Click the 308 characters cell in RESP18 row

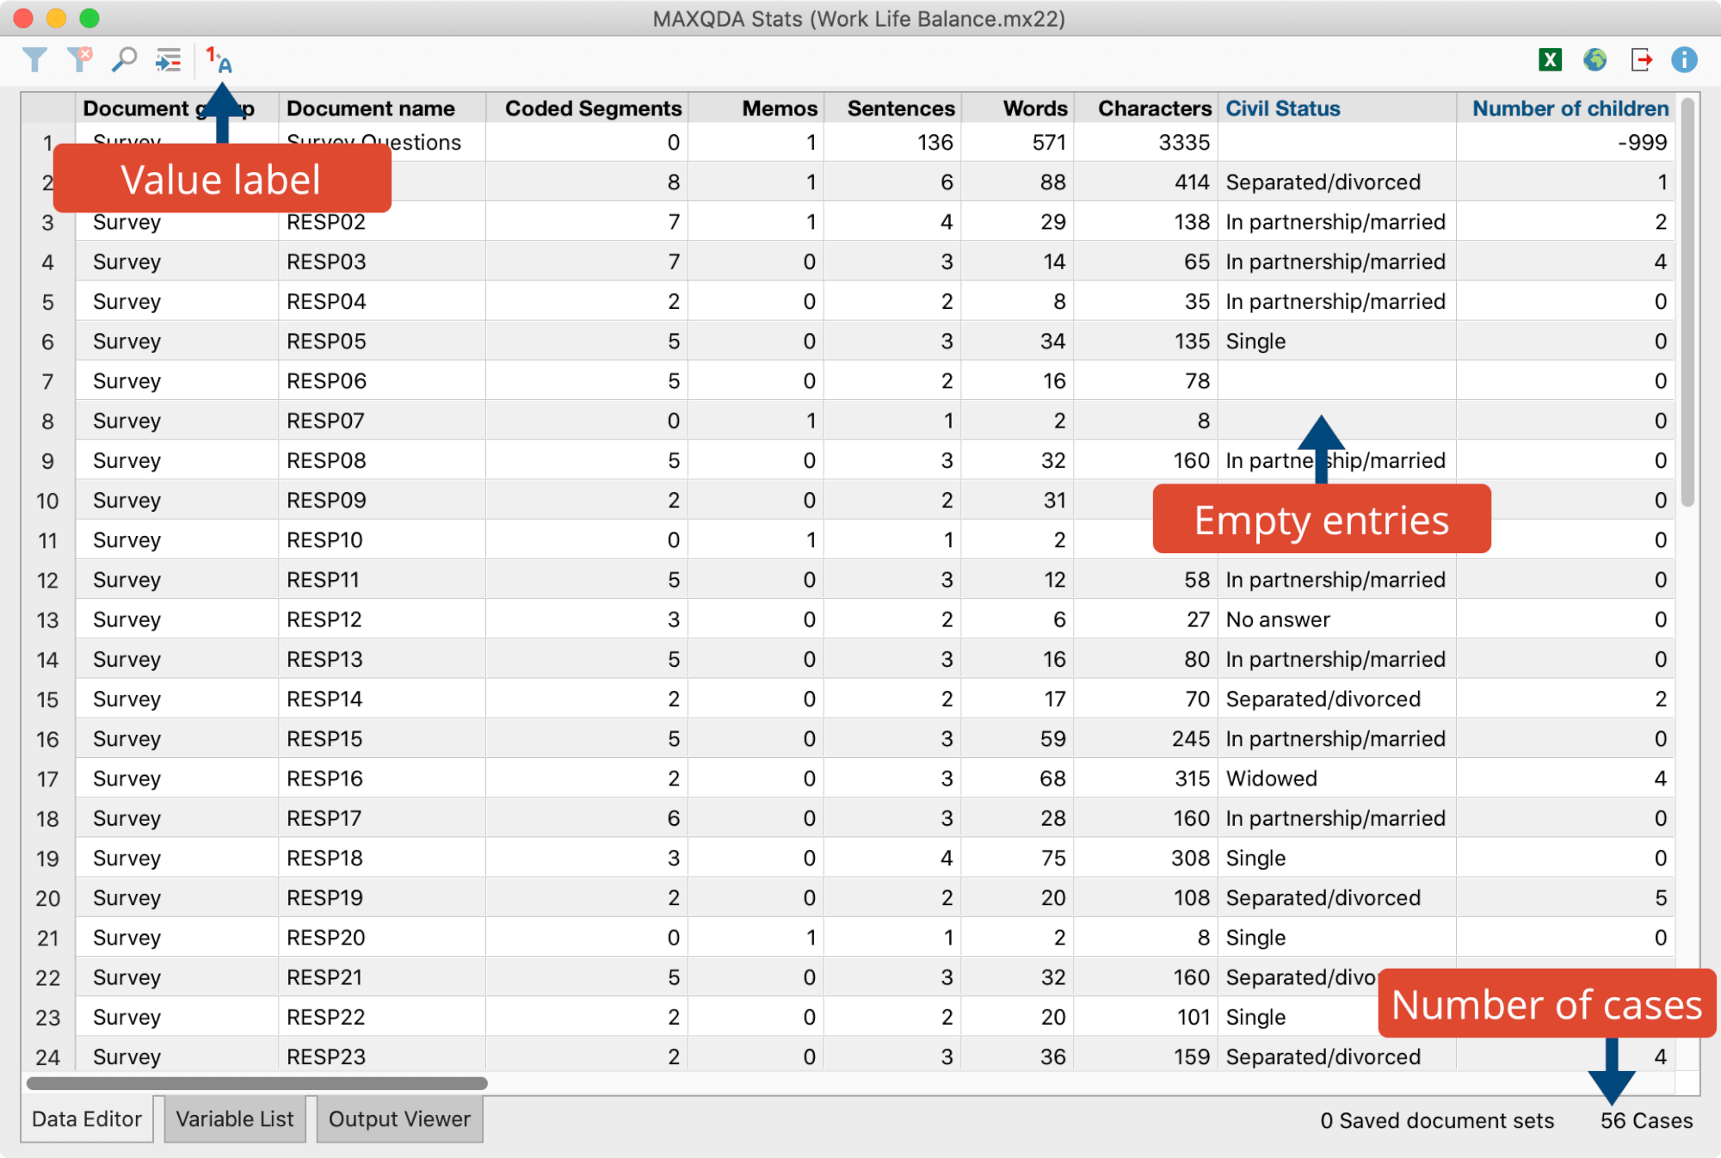click(x=1145, y=858)
